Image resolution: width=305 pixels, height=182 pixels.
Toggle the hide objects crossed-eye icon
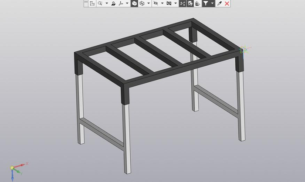(156, 3)
